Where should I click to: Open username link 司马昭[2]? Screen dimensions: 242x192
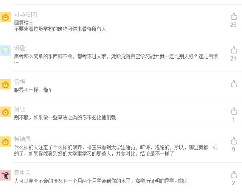coord(25,14)
